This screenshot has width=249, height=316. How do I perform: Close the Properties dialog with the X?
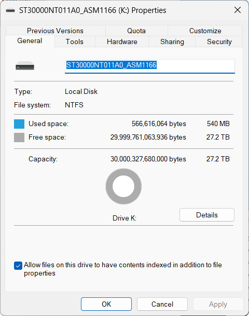tap(238, 10)
